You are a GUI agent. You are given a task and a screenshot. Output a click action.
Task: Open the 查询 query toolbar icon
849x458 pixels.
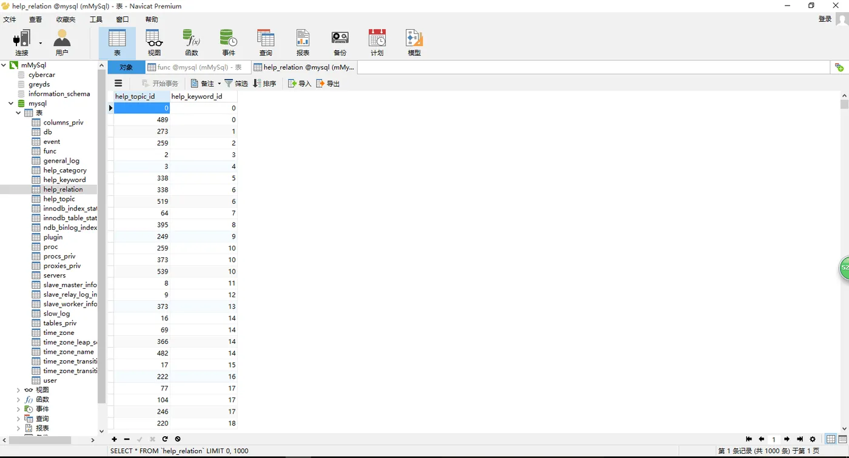coord(266,43)
